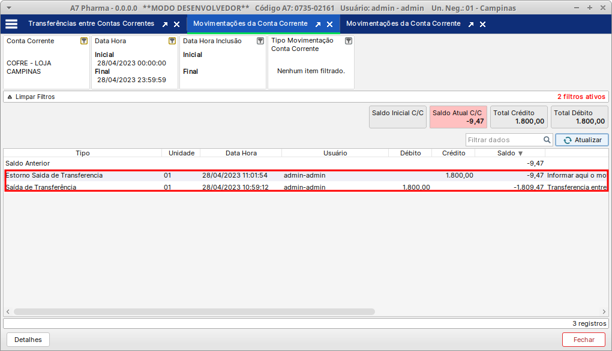This screenshot has height=351, width=612.
Task: Open the hamburger main menu
Action: 11,24
